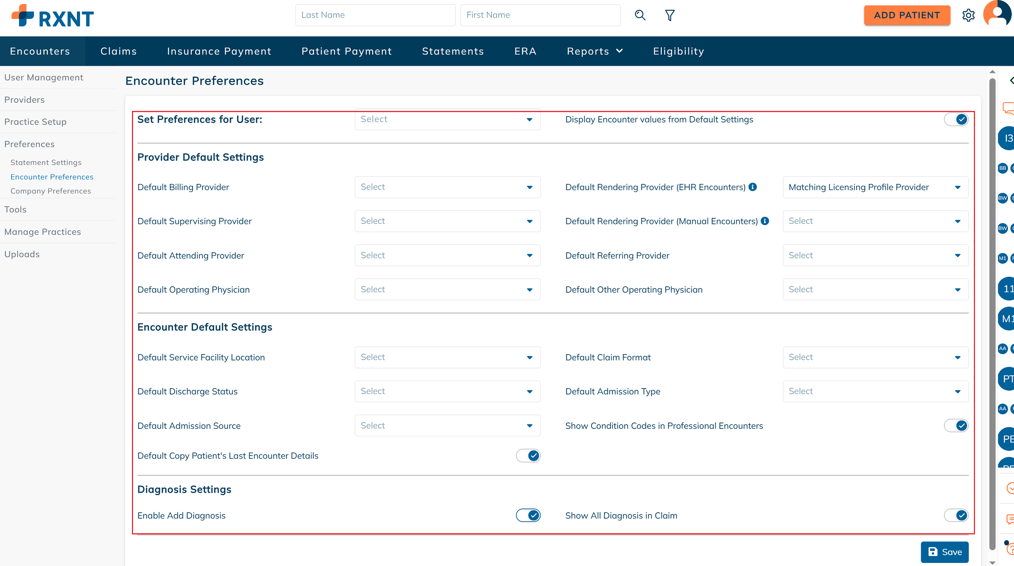The image size is (1014, 566).
Task: Open the Default Claim Format dropdown
Action: point(875,357)
